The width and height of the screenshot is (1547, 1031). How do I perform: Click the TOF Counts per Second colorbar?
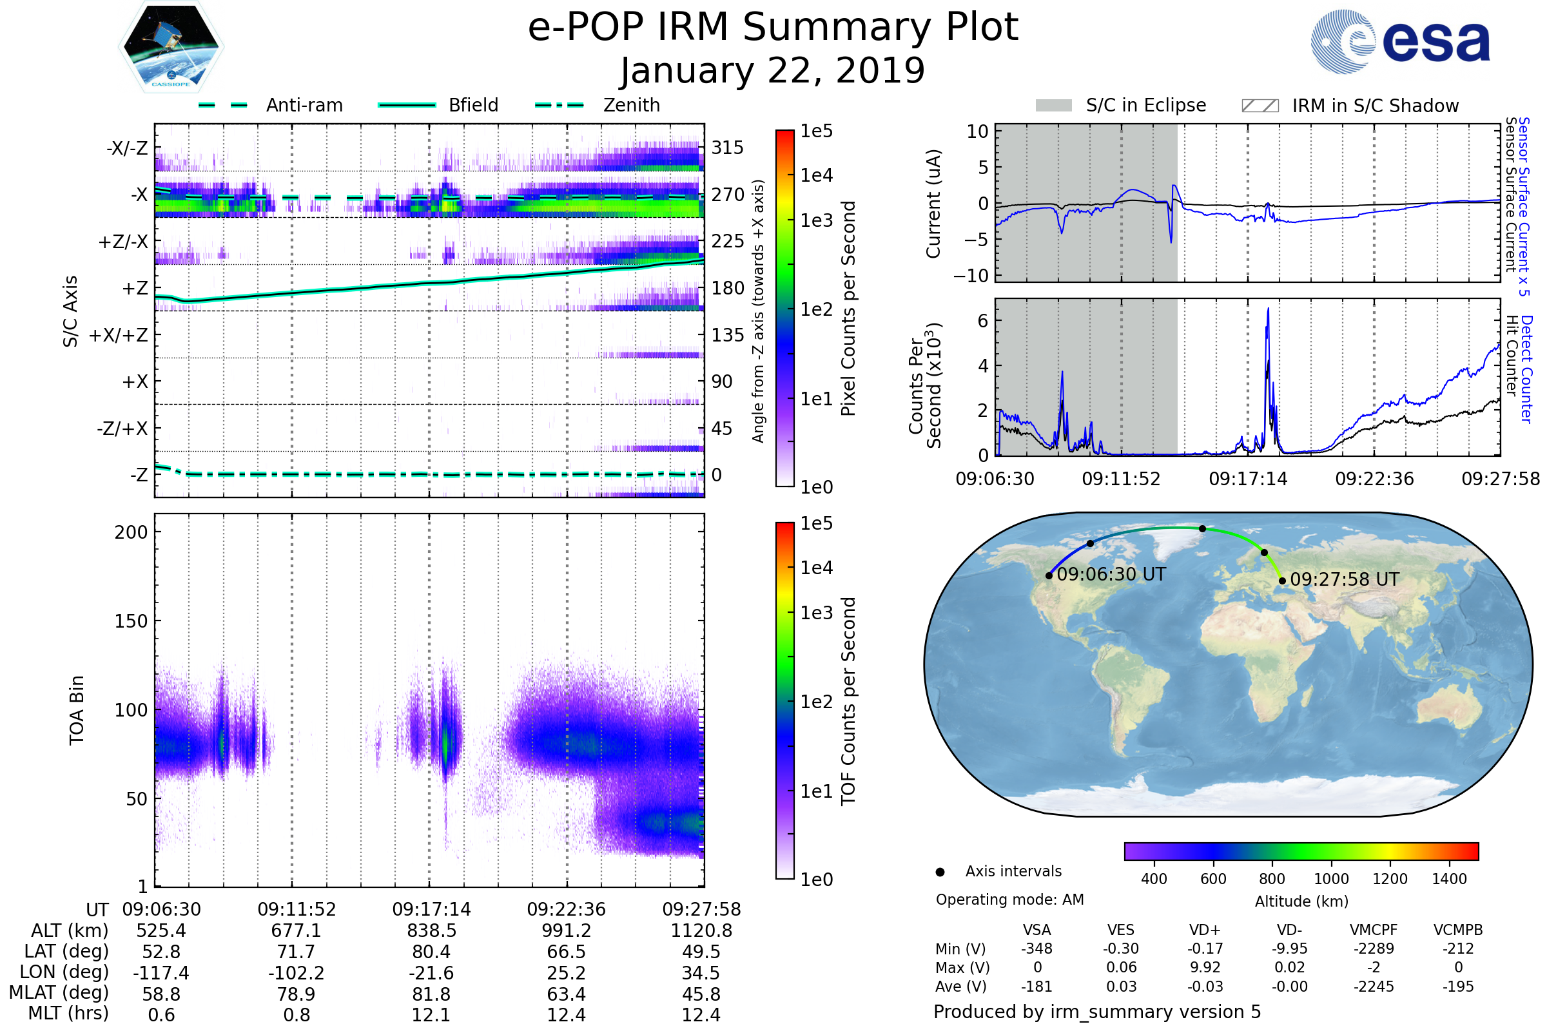[784, 700]
